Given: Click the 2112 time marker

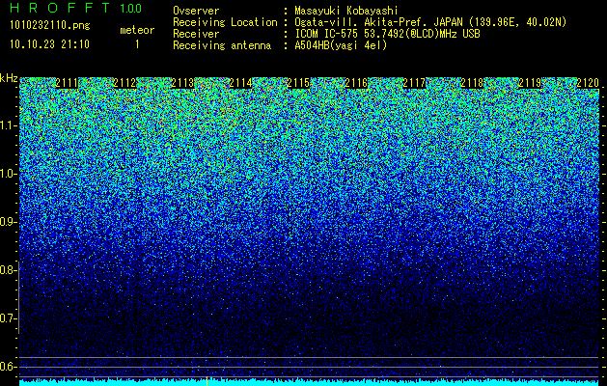Looking at the screenshot, I should click(x=124, y=83).
